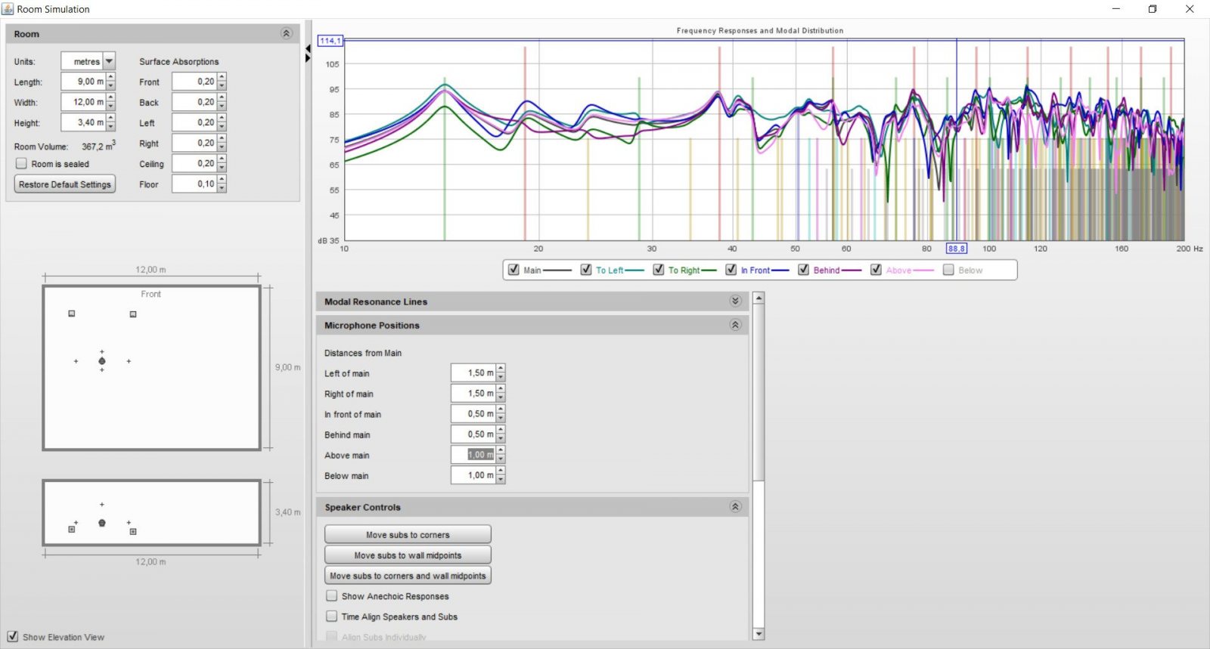The height and width of the screenshot is (649, 1210).
Task: Click Restore Default Settings button
Action: coord(65,184)
